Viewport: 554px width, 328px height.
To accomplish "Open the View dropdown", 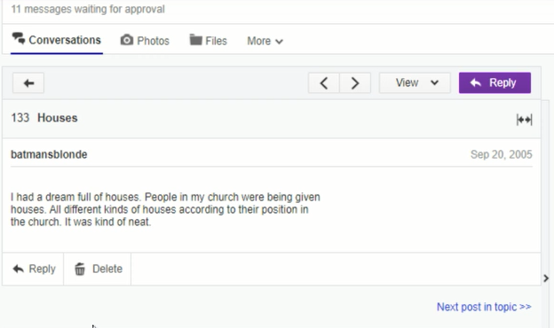I will coord(415,83).
